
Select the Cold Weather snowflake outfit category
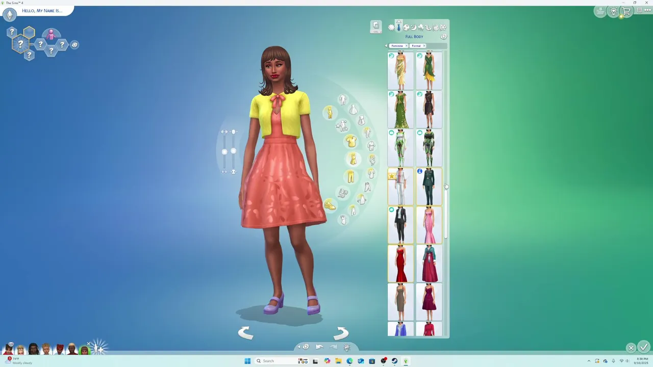(443, 28)
